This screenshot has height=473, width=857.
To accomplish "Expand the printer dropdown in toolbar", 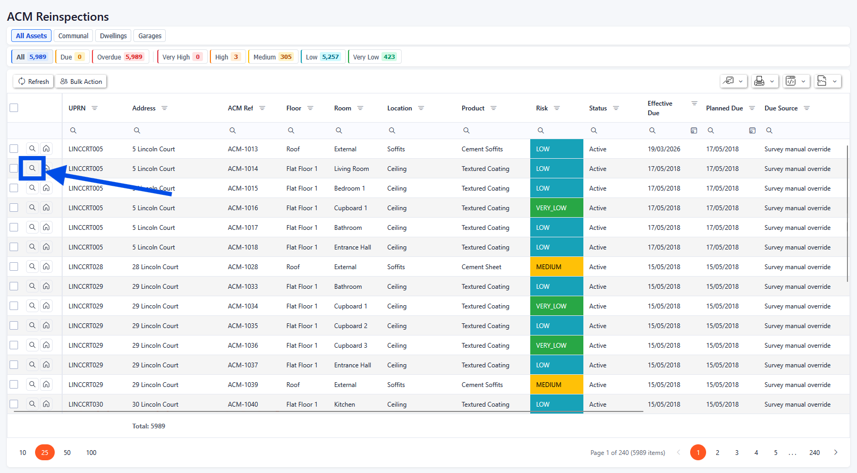I will pos(765,81).
